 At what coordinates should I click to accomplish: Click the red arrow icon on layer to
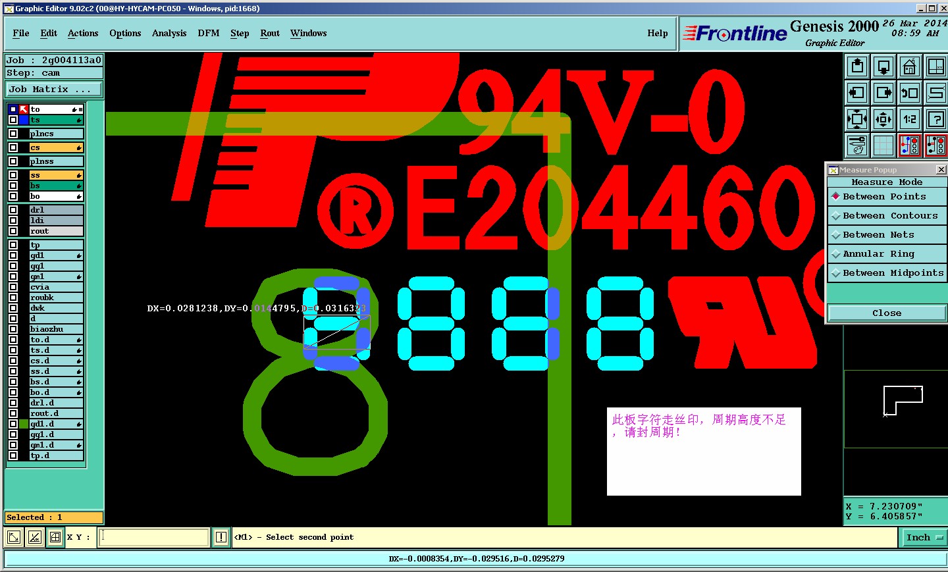[24, 109]
